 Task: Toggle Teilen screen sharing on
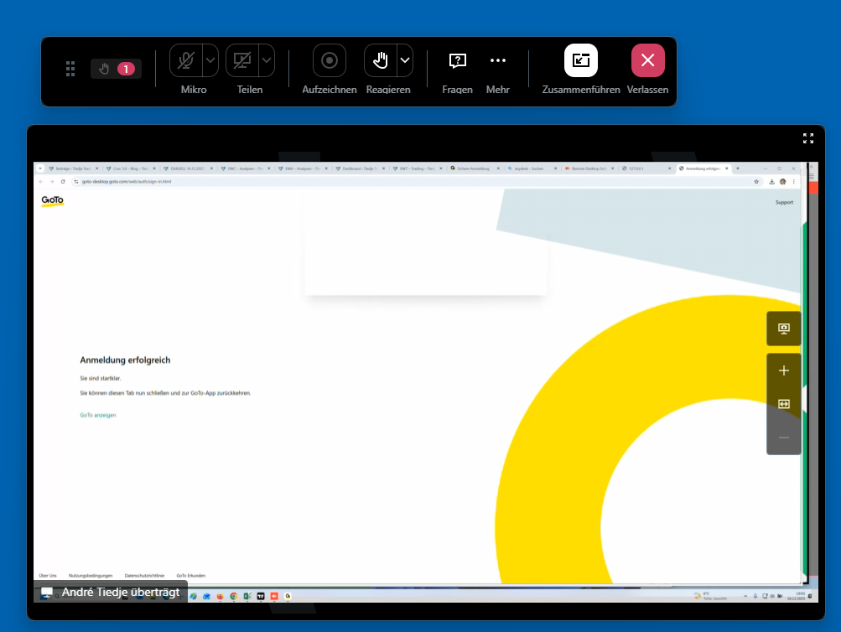[x=241, y=60]
